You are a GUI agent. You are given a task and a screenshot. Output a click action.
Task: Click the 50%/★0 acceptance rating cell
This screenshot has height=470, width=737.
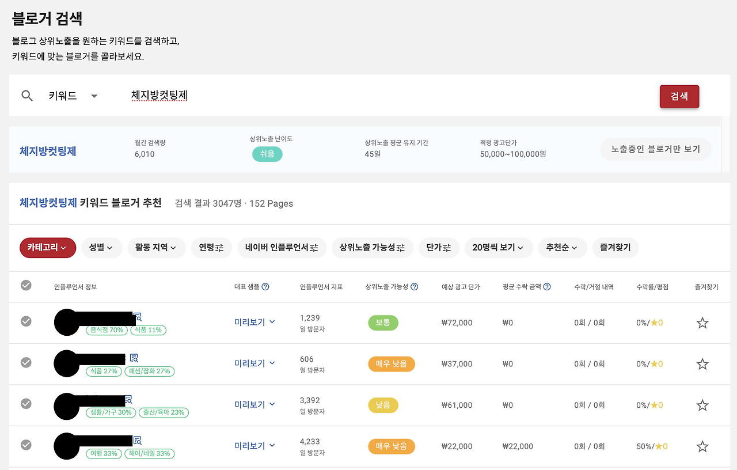point(652,446)
